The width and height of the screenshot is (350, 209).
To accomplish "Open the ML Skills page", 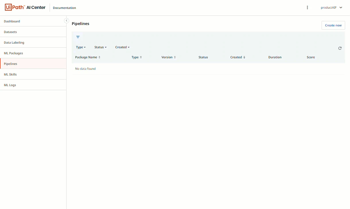I will pos(33,74).
